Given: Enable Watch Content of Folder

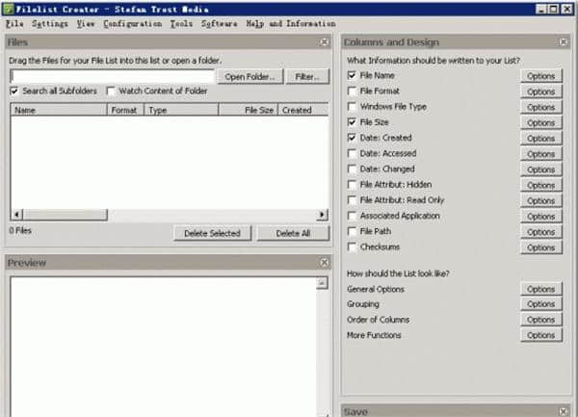Looking at the screenshot, I should pyautogui.click(x=111, y=91).
